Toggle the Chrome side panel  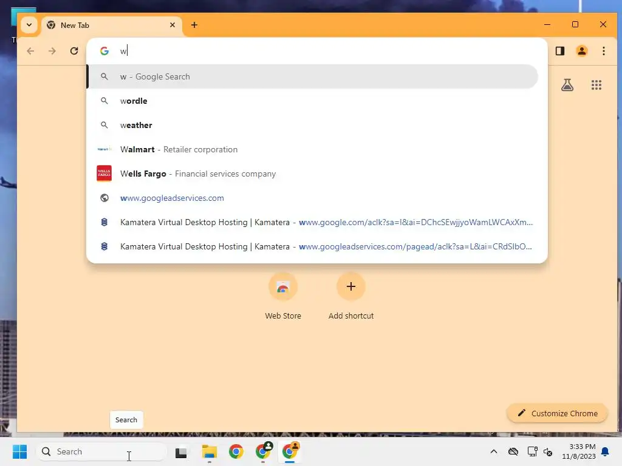(559, 51)
